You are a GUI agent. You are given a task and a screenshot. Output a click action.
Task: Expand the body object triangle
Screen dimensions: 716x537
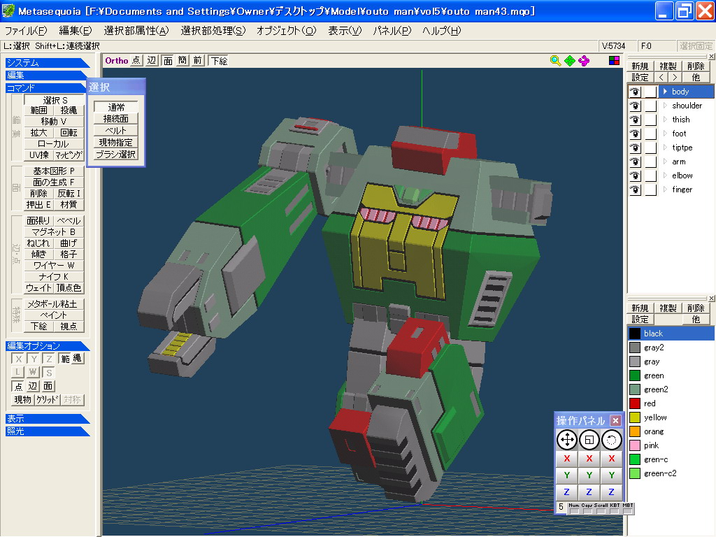[666, 92]
